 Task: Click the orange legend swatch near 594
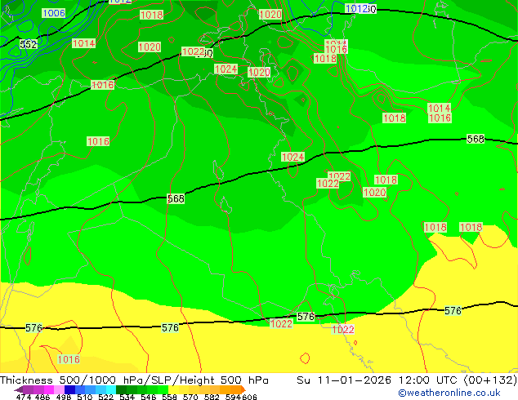[235, 389]
